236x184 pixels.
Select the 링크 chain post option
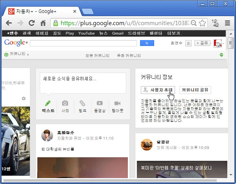click(83, 107)
